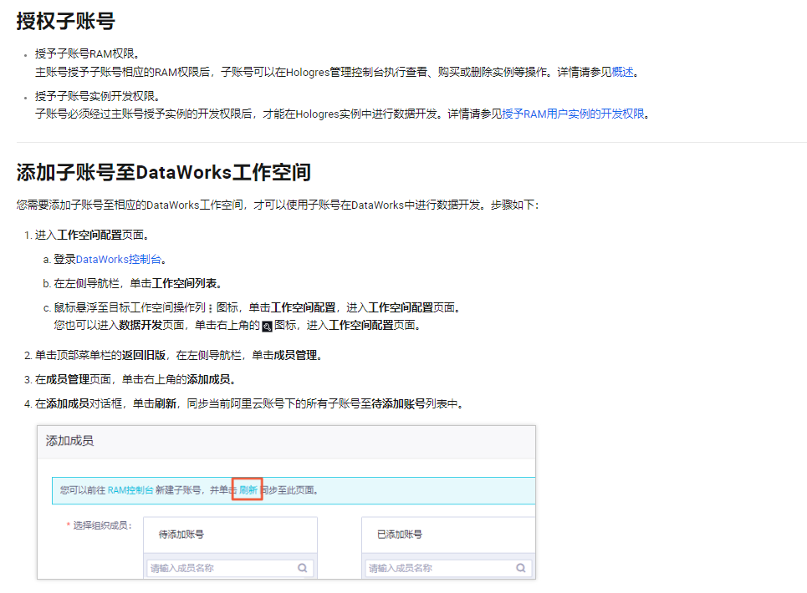Click step 1 text 进入工作空间配置页面
This screenshot has width=807, height=593.
(x=92, y=235)
